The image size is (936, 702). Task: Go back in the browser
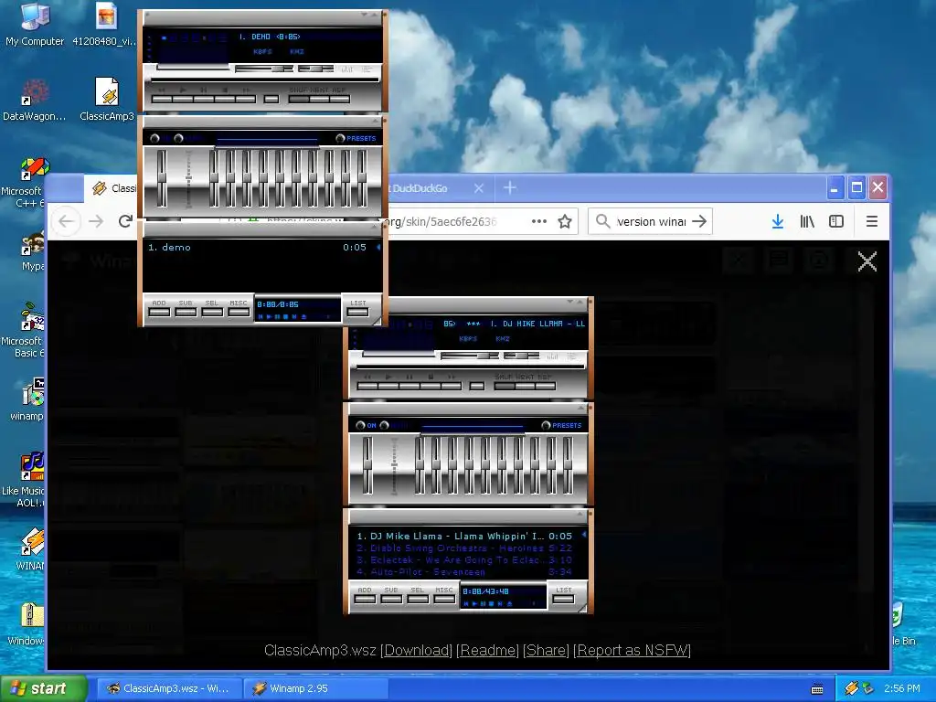(66, 221)
